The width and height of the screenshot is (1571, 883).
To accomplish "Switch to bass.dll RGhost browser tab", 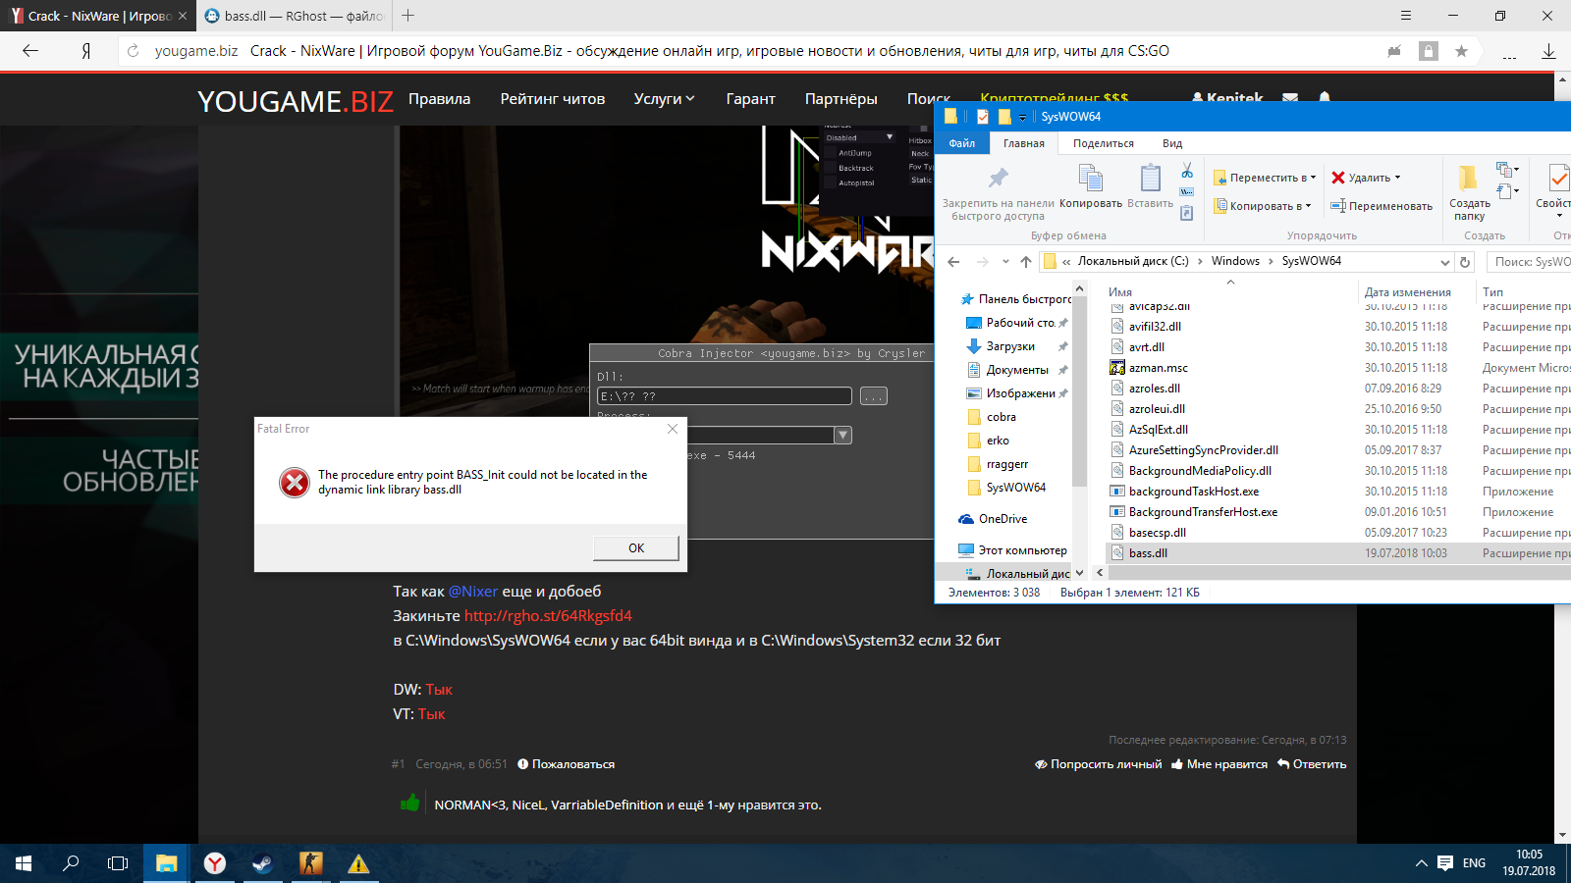I will [293, 16].
